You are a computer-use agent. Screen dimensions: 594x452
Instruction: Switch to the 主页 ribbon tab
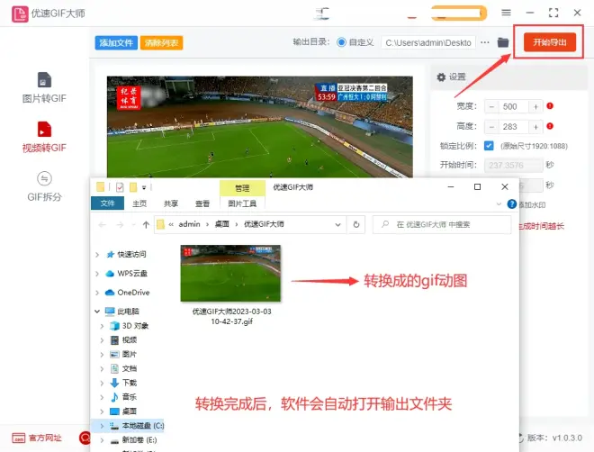click(x=139, y=203)
